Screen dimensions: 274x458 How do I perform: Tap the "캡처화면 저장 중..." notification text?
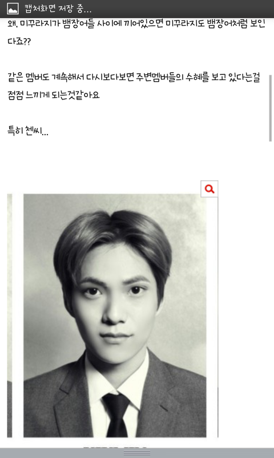click(x=58, y=9)
